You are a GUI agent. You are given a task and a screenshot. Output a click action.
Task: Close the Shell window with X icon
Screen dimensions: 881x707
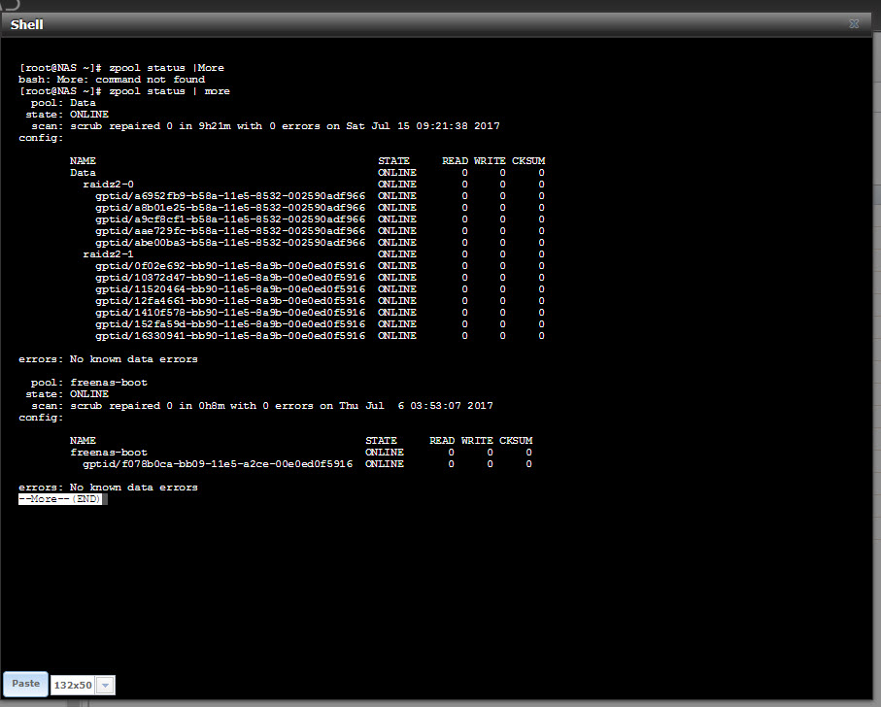(x=854, y=24)
